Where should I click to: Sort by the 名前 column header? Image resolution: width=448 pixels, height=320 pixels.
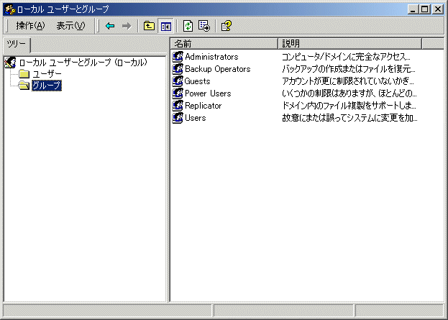click(x=224, y=44)
